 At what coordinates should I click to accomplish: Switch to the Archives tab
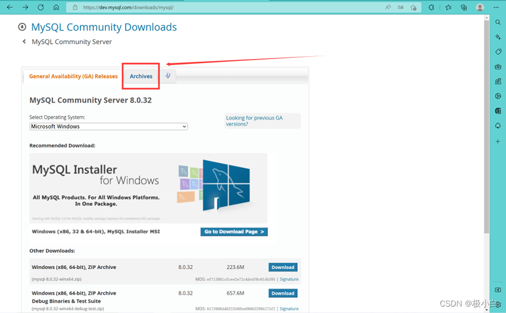pos(141,77)
